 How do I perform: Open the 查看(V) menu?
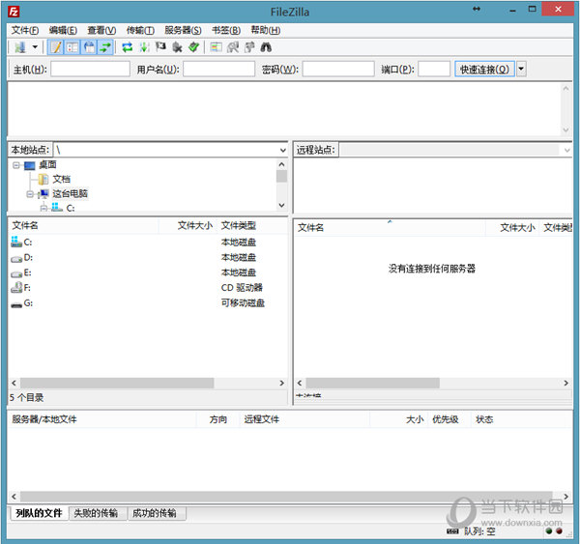[101, 30]
